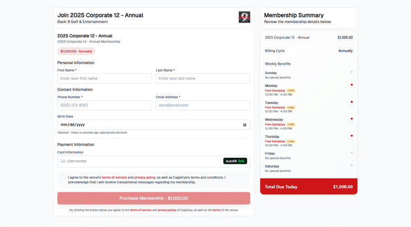Click the Limits badge under Wednesday
The height and width of the screenshot is (227, 411).
point(291,125)
